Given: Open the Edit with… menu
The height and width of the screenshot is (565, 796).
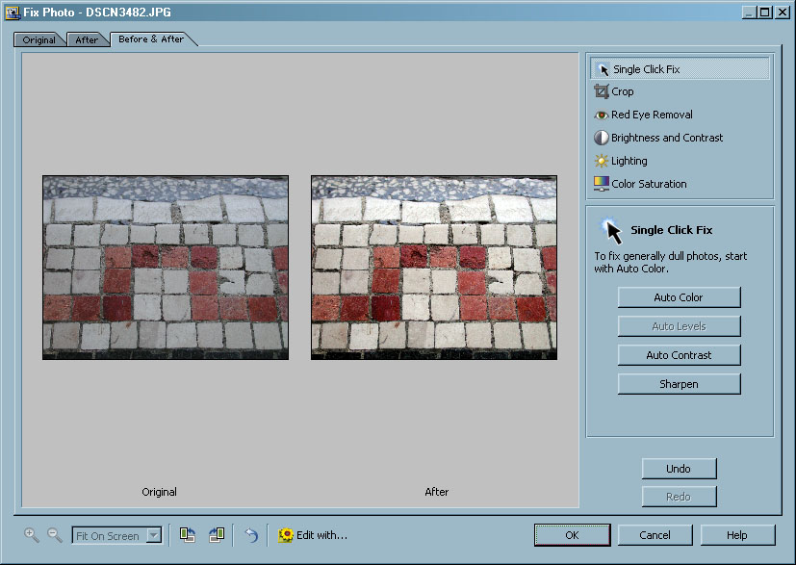Looking at the screenshot, I should tap(313, 535).
